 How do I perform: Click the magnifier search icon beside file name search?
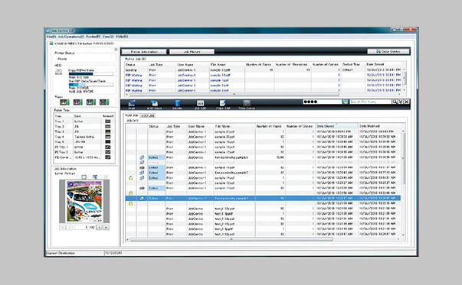395,102
